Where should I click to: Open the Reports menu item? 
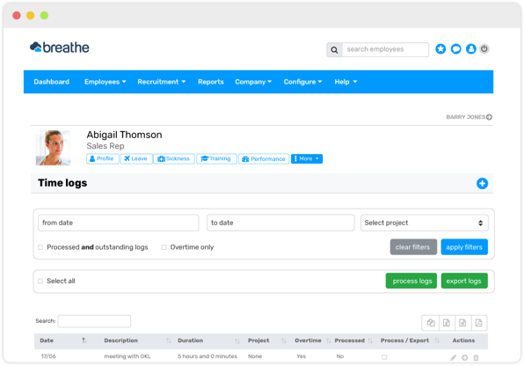point(210,82)
